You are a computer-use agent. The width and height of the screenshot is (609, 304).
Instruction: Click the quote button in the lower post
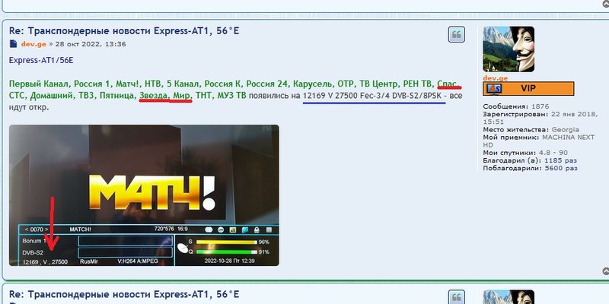457,297
